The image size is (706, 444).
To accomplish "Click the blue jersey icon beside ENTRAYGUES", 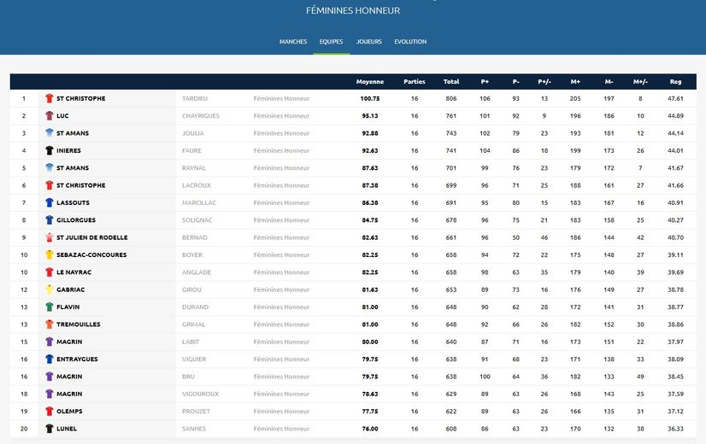I will click(x=50, y=359).
